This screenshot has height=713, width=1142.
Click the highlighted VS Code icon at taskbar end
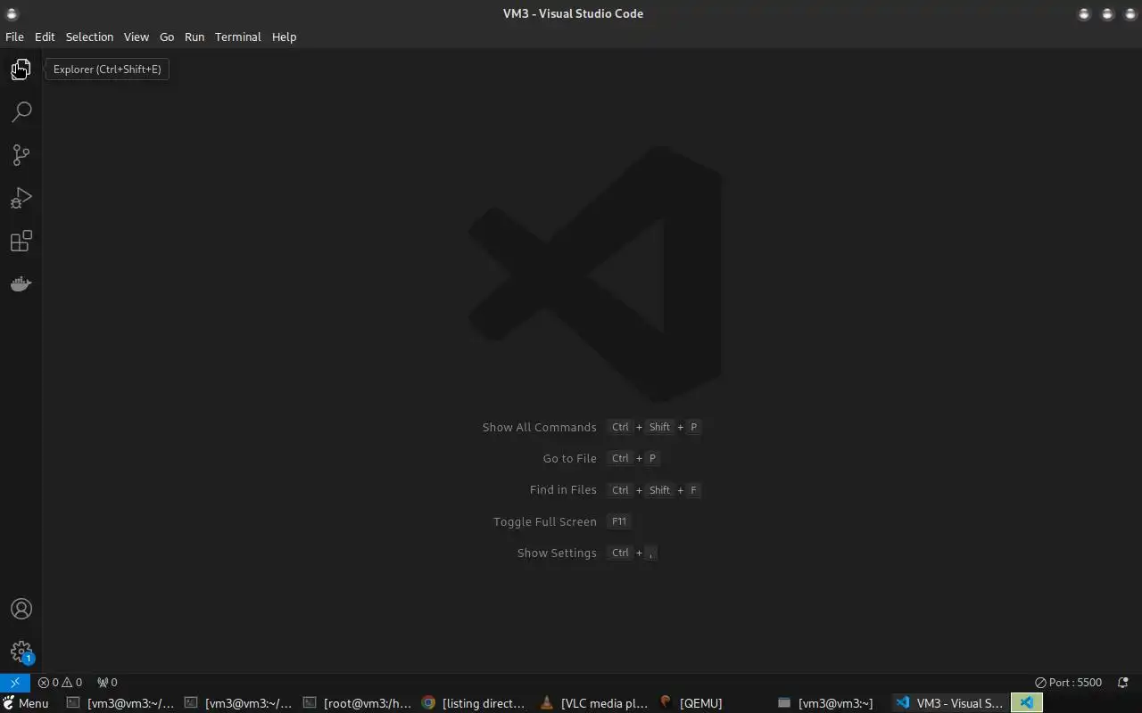point(1027,703)
